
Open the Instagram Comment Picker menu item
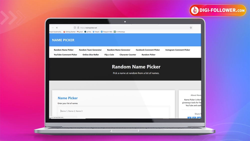click(177, 50)
